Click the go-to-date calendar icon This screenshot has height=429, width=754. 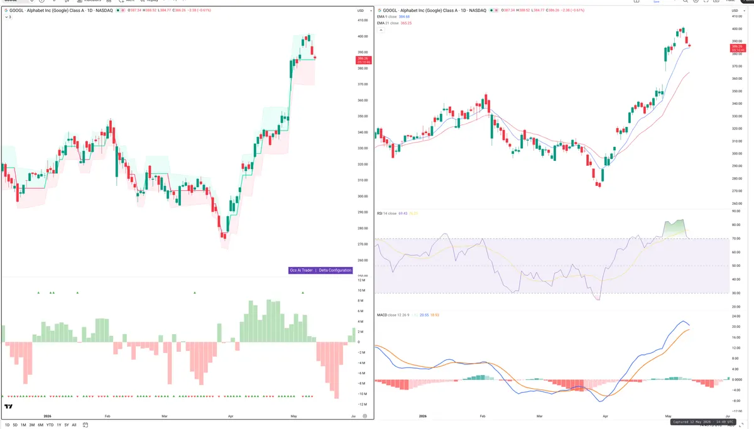[x=86, y=425]
